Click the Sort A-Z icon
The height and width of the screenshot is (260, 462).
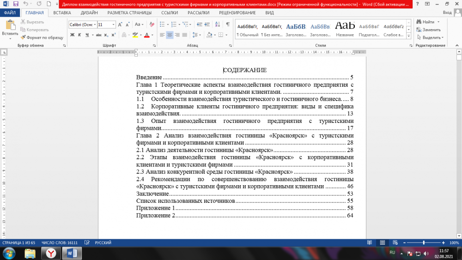click(218, 24)
